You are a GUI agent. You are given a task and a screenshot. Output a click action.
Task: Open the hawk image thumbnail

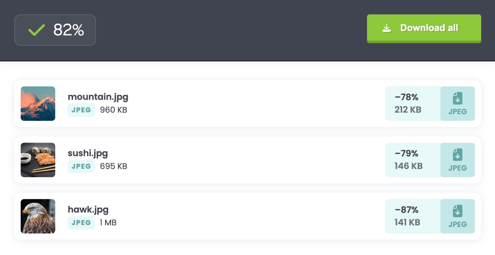38,216
